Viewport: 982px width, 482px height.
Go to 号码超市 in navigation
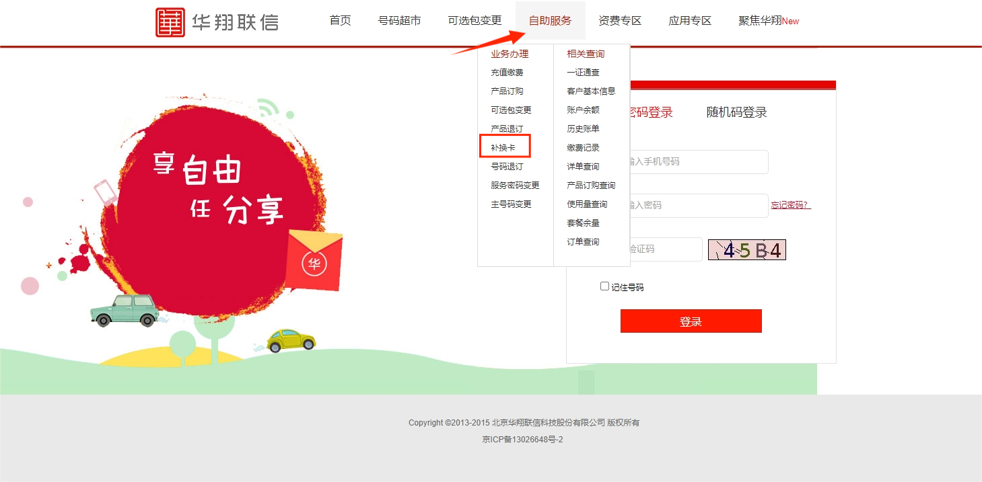(x=400, y=21)
